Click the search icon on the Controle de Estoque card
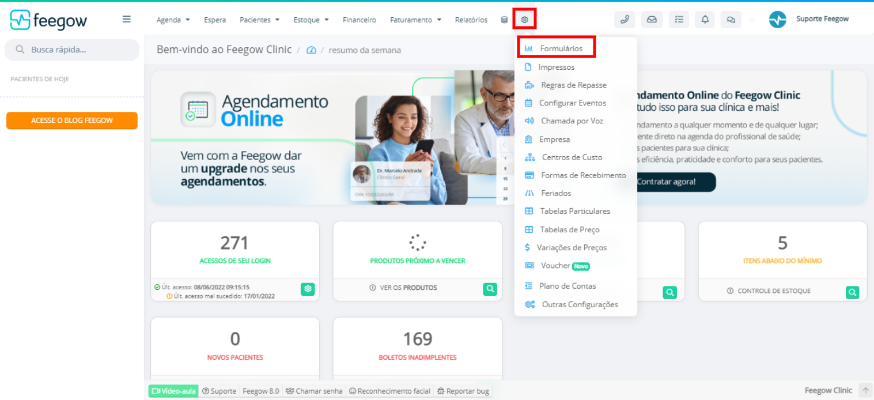874x400 pixels. point(853,292)
